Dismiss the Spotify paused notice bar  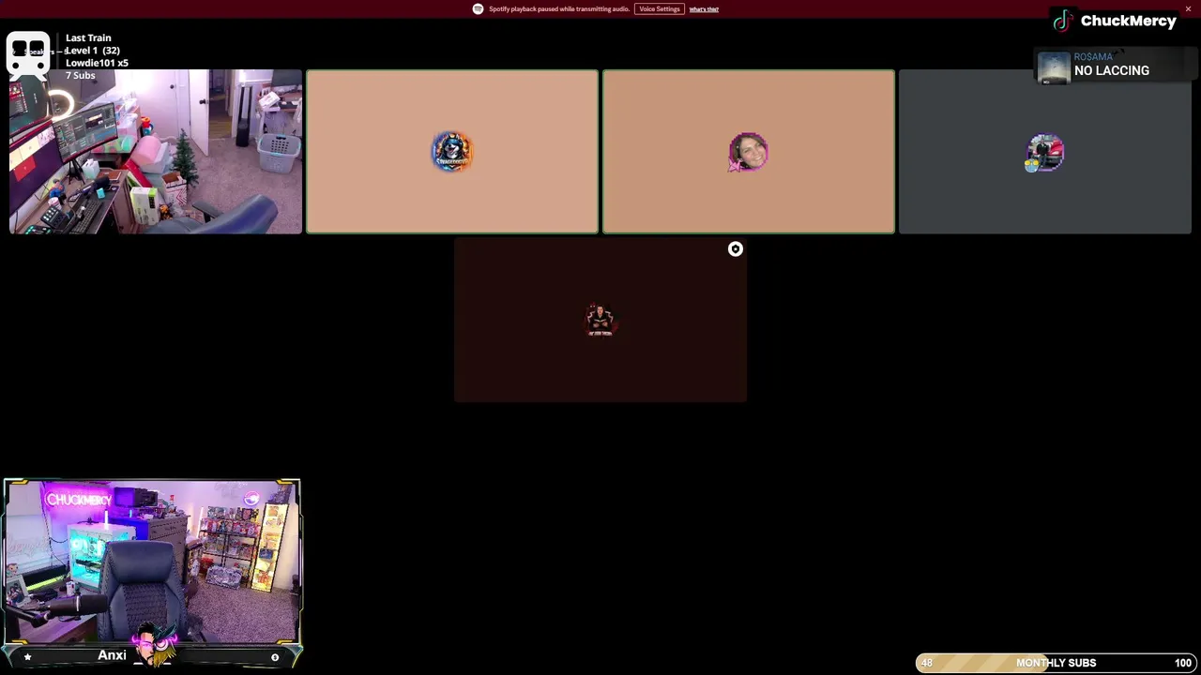pos(1188,9)
